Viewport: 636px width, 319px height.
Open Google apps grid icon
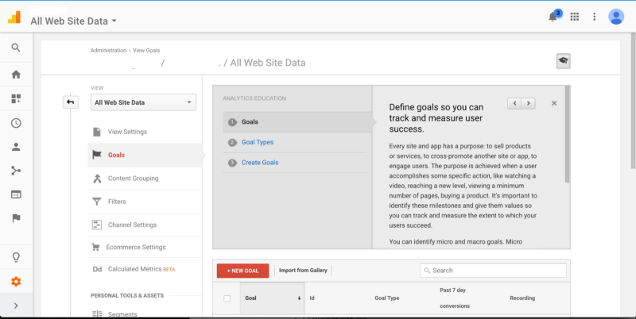575,17
